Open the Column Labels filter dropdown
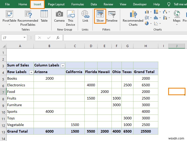This screenshot has height=141, width=187. pos(63,66)
